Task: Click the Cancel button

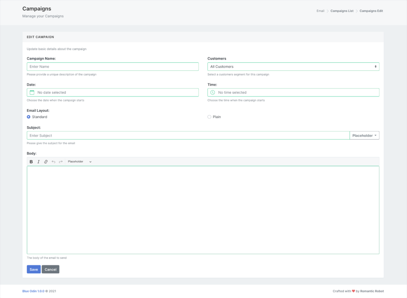Action: (x=50, y=269)
